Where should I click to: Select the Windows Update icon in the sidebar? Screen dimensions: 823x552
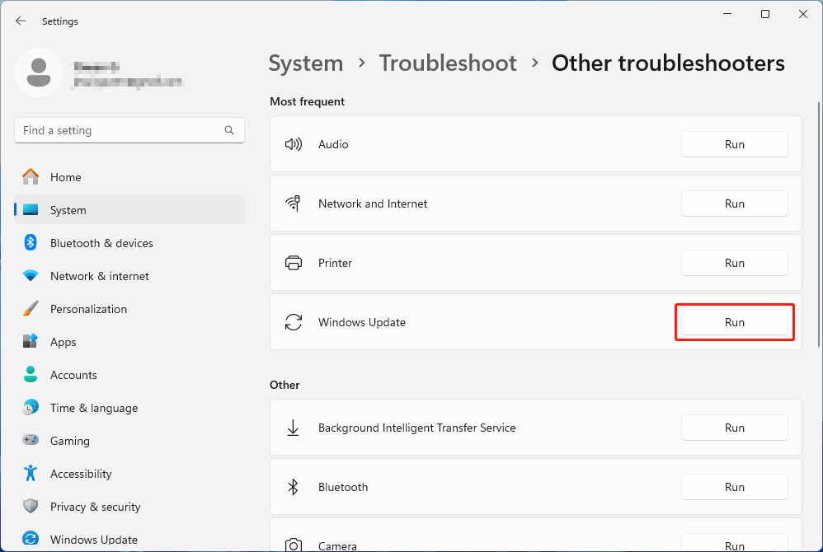(31, 540)
